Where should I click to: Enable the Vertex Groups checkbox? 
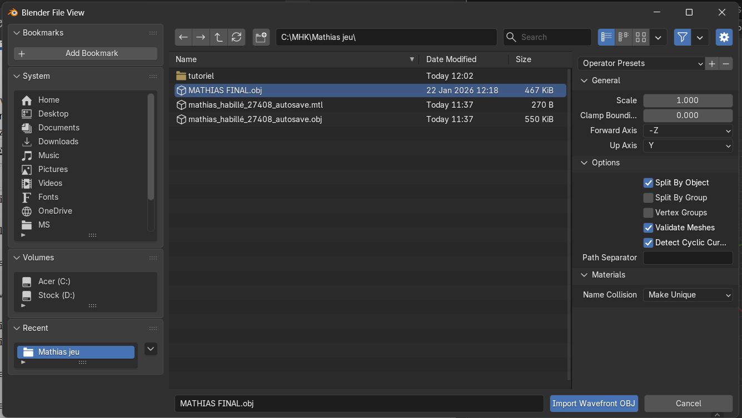pyautogui.click(x=648, y=213)
